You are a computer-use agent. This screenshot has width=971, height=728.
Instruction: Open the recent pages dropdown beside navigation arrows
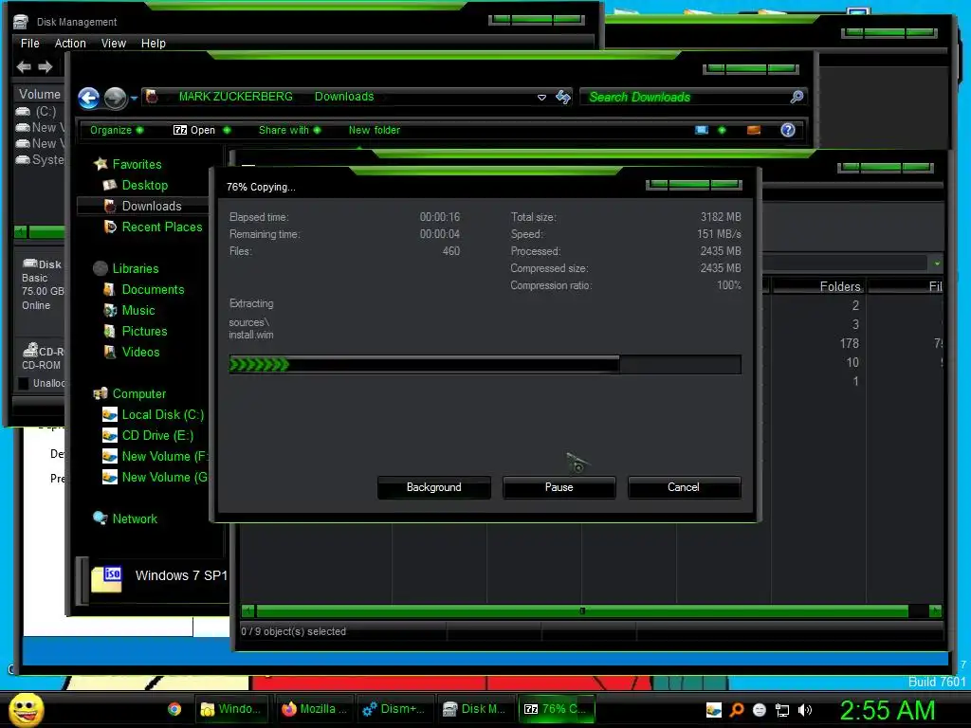point(134,98)
